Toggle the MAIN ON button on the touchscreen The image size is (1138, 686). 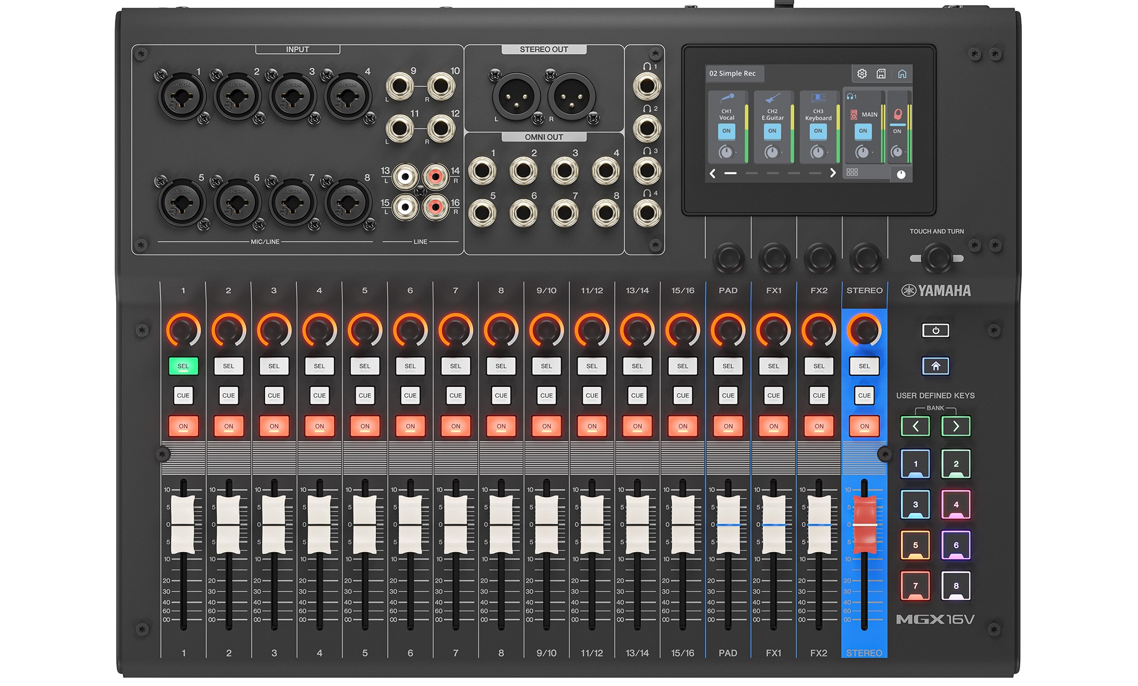pos(863,131)
